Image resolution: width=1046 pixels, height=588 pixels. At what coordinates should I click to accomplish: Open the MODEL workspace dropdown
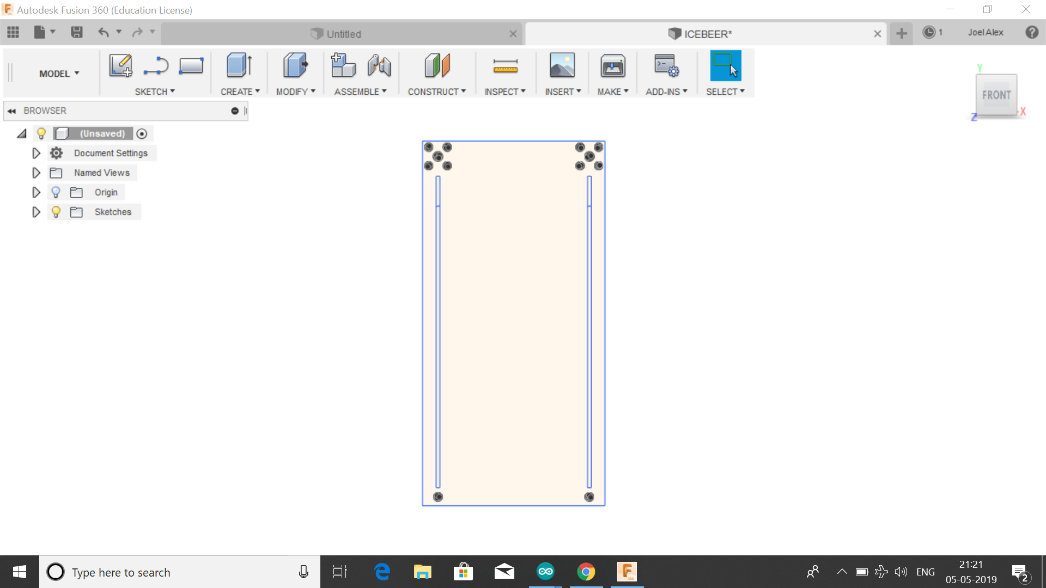click(59, 73)
